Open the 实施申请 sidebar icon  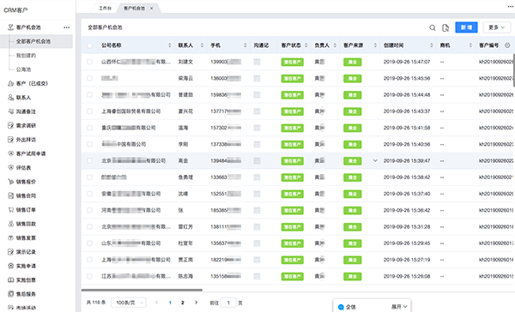click(11, 266)
